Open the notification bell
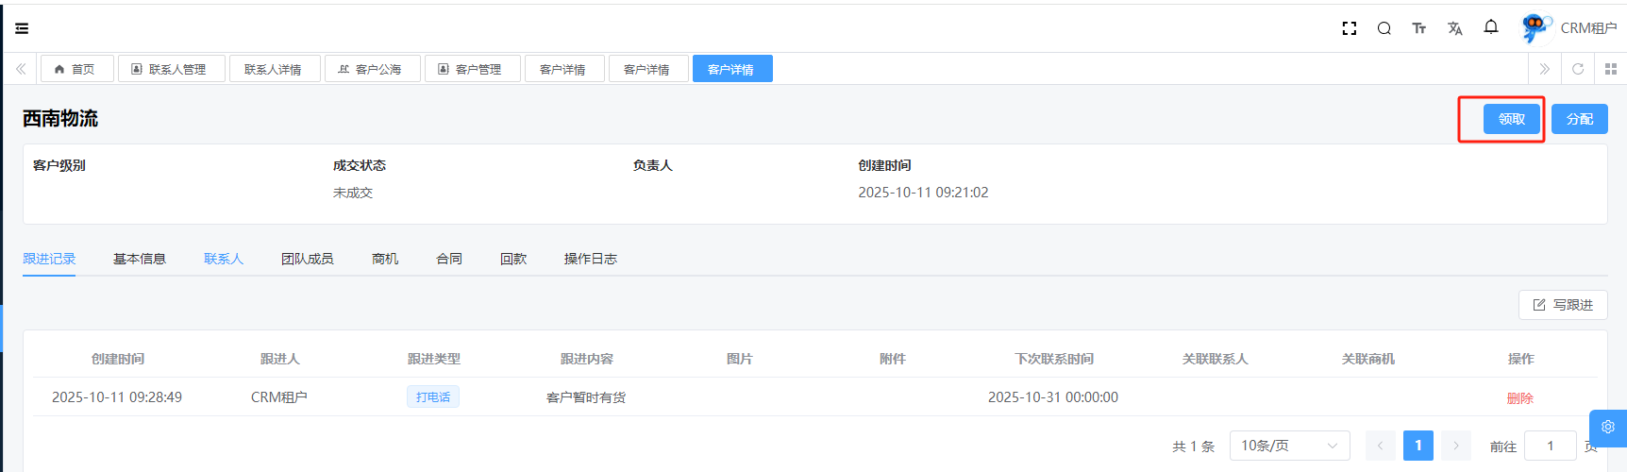 coord(1490,27)
